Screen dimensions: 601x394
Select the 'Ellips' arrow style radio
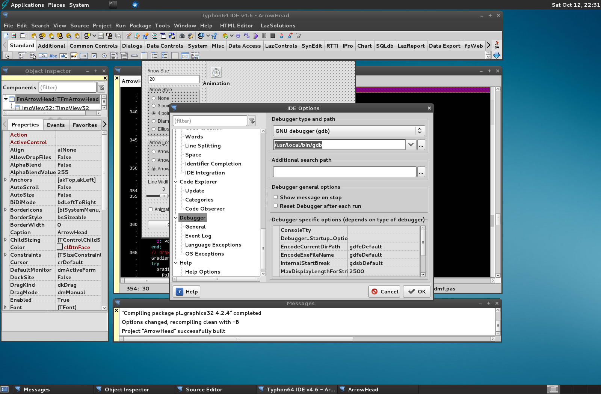pyautogui.click(x=154, y=129)
